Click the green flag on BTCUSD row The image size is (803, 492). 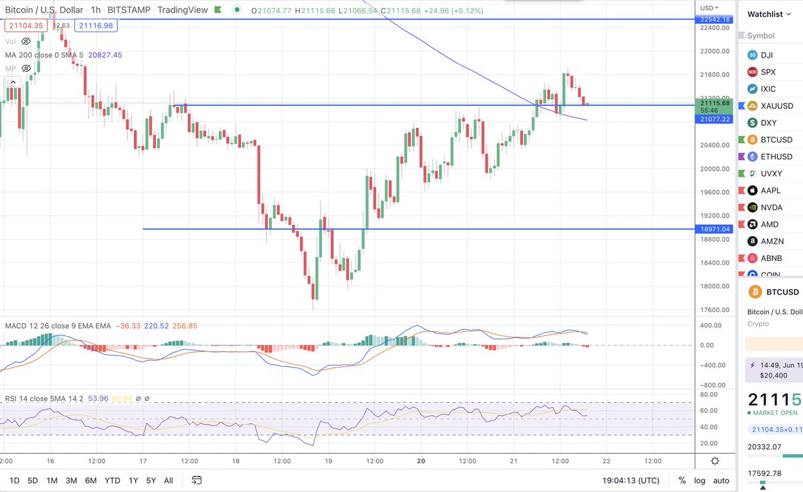tap(741, 140)
